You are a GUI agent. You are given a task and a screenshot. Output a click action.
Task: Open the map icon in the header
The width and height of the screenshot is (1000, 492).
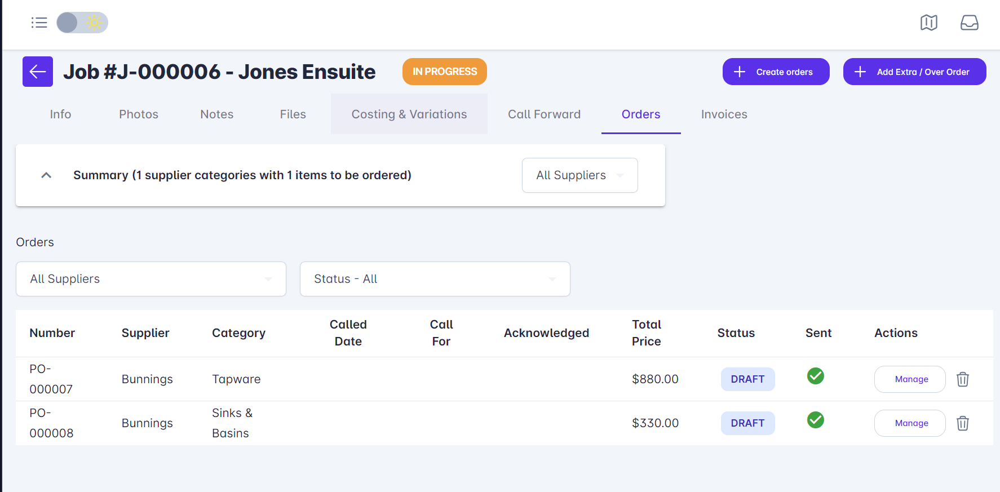tap(928, 23)
